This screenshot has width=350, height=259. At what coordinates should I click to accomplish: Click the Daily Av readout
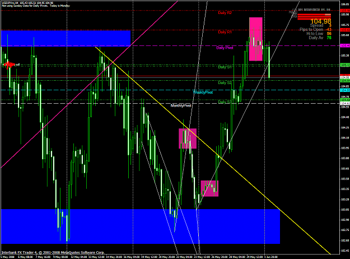320,38
